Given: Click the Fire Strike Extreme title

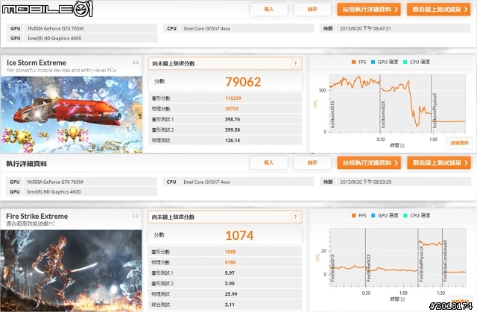Looking at the screenshot, I should pos(37,216).
